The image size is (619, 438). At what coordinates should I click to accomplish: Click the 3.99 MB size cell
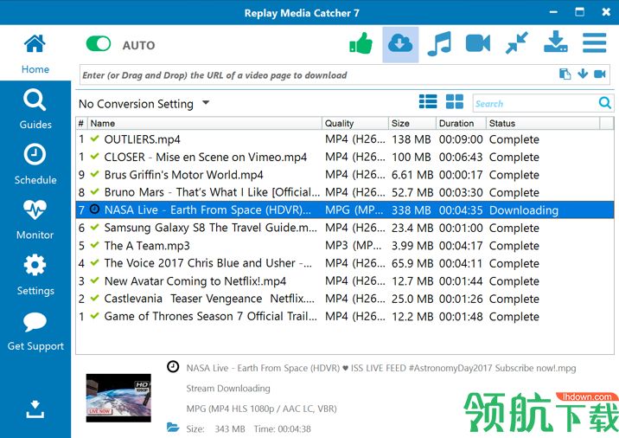412,246
